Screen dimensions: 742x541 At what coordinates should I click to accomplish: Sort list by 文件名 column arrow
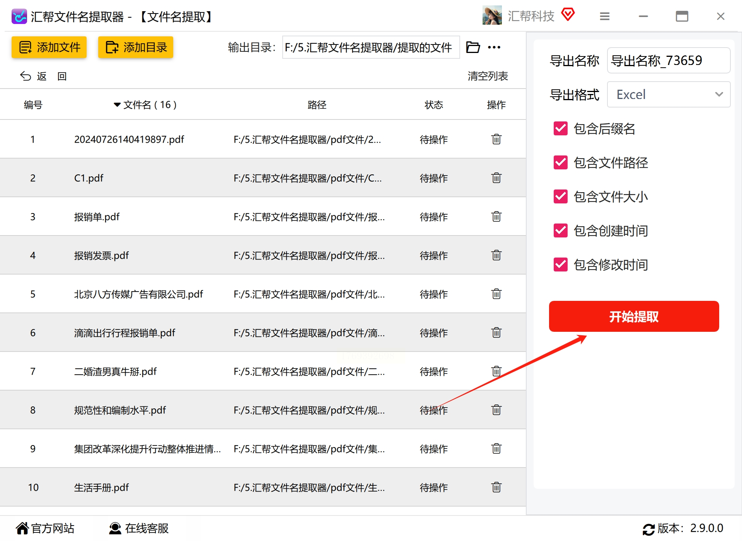click(117, 105)
